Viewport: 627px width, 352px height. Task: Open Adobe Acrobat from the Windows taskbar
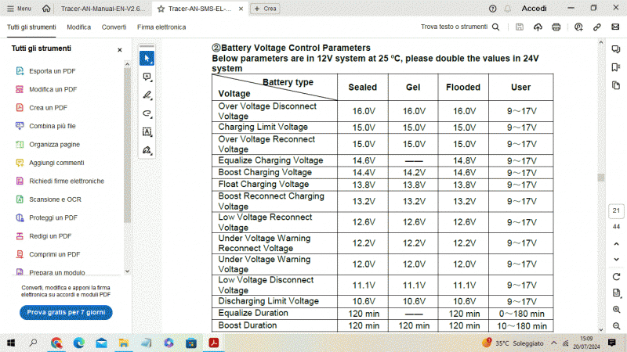point(213,343)
